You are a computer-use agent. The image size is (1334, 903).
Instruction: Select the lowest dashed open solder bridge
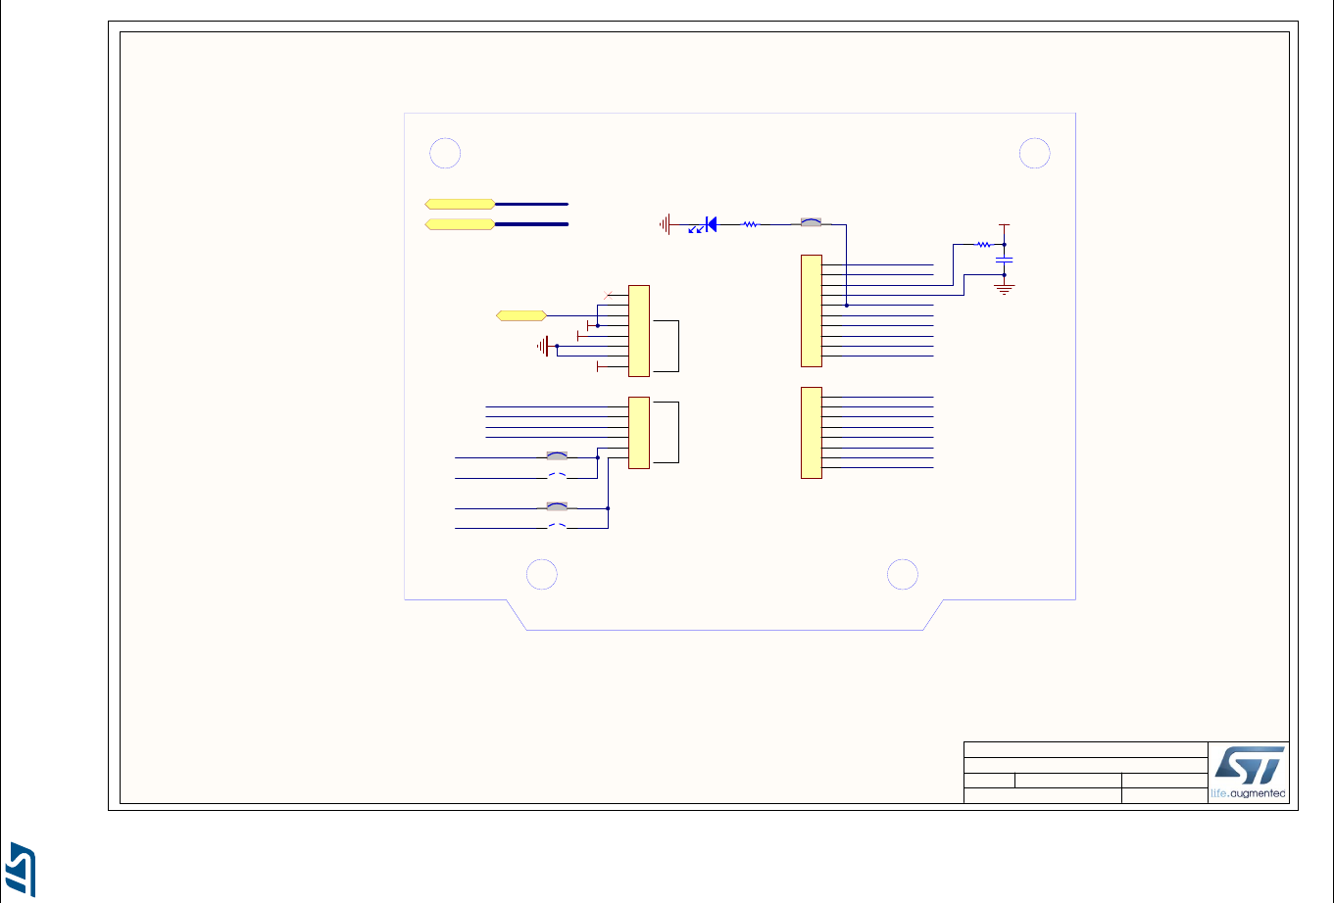point(557,526)
